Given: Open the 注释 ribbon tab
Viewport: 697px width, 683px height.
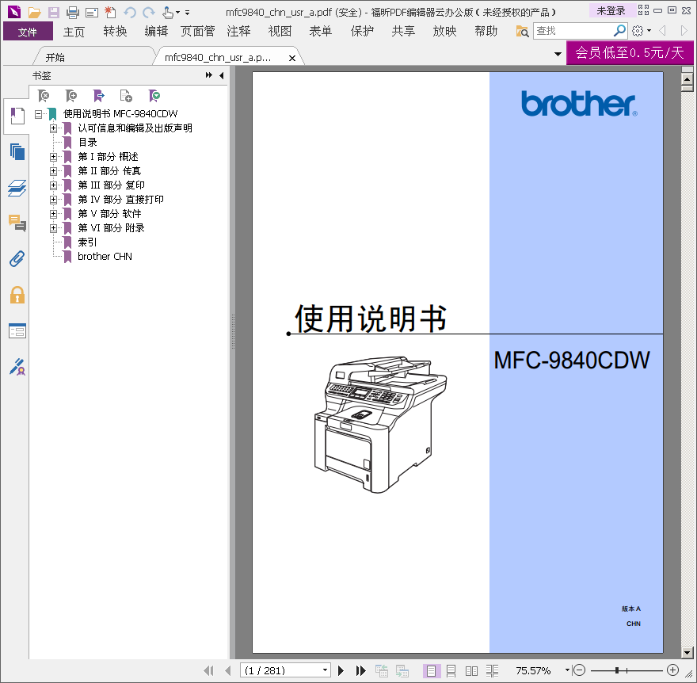Looking at the screenshot, I should pos(238,32).
